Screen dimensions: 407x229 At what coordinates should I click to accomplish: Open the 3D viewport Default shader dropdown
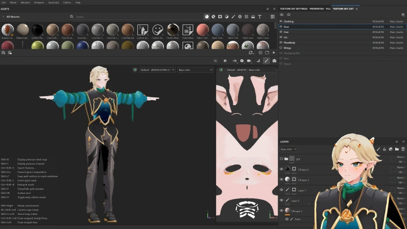(157, 70)
